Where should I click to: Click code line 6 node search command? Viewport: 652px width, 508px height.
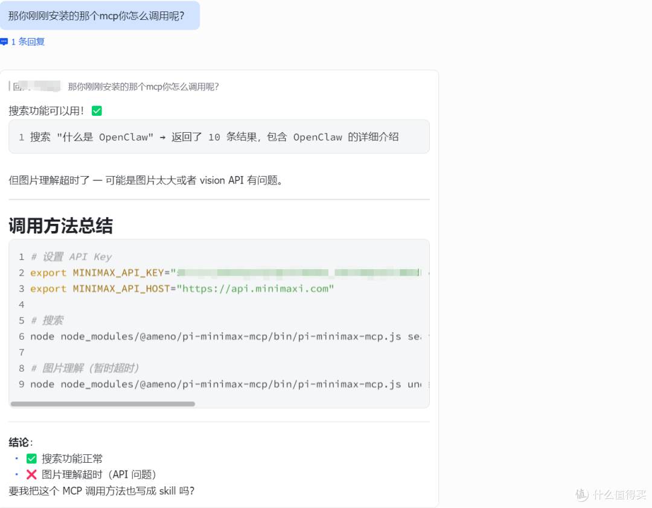[226, 336]
